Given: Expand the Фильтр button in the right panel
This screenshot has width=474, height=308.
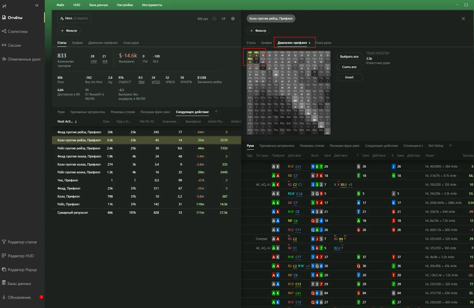Looking at the screenshot, I should coord(258,31).
